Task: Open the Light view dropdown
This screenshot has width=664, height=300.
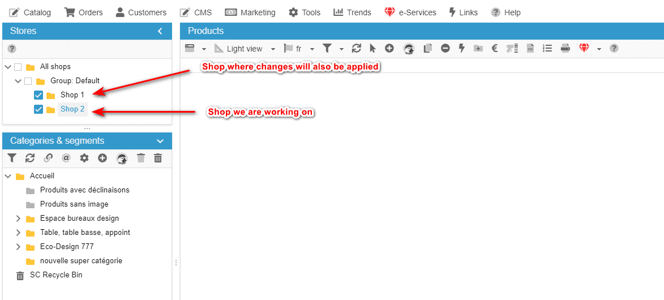Action: point(273,49)
